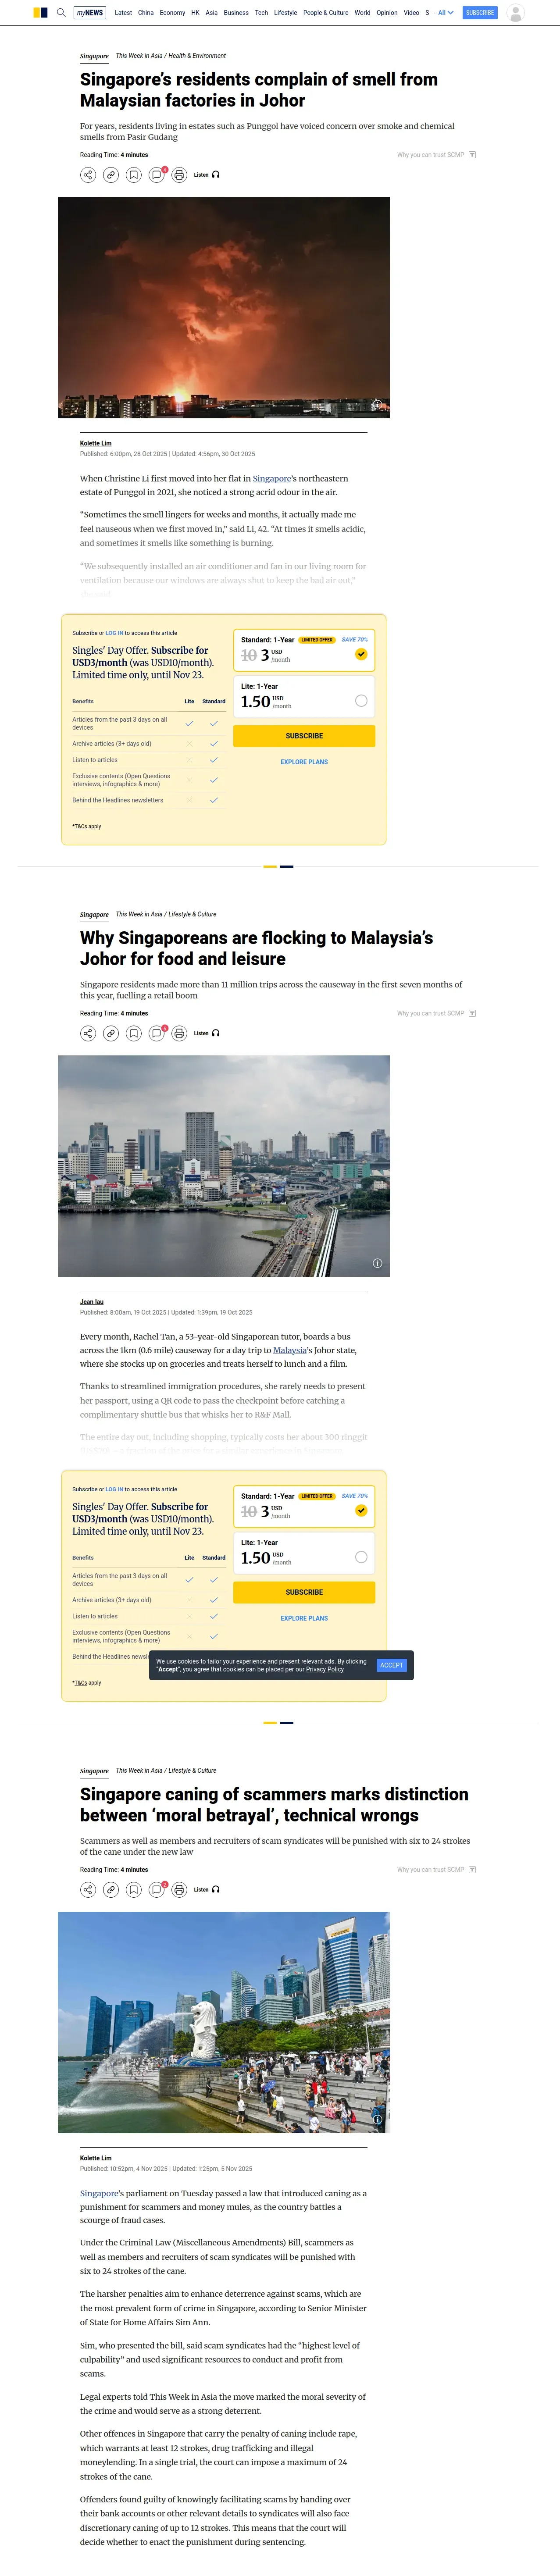The width and height of the screenshot is (560, 2576).
Task: Bookmark the caning of scammers article
Action: tap(134, 1889)
